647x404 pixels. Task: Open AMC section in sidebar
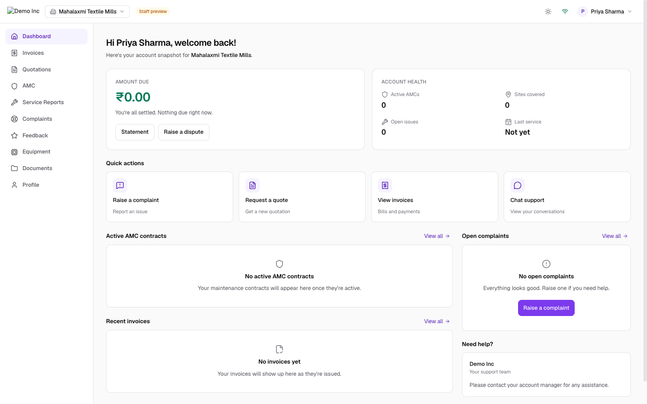[46, 86]
